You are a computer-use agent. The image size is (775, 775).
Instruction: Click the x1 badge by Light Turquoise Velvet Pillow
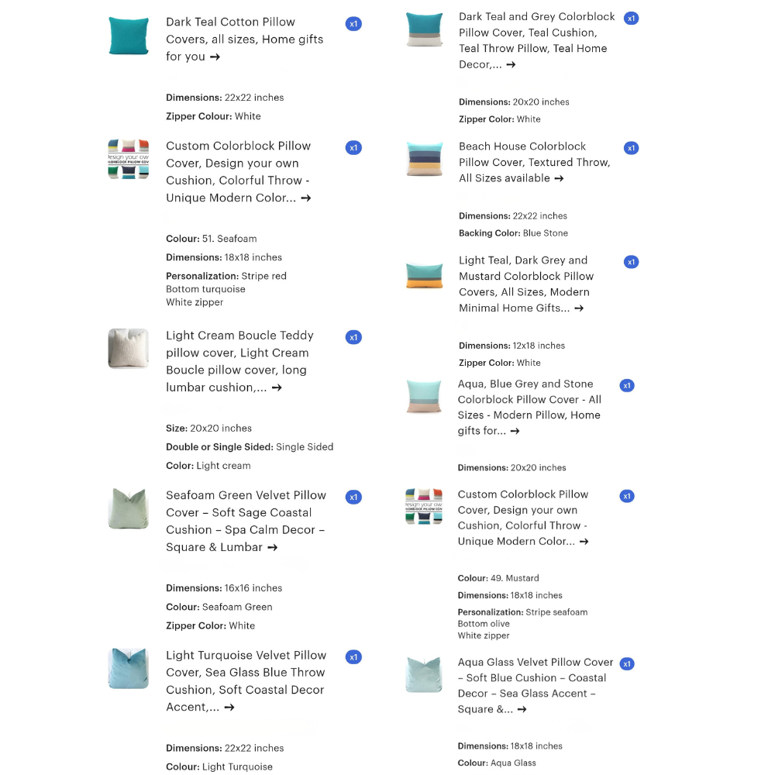tap(353, 657)
